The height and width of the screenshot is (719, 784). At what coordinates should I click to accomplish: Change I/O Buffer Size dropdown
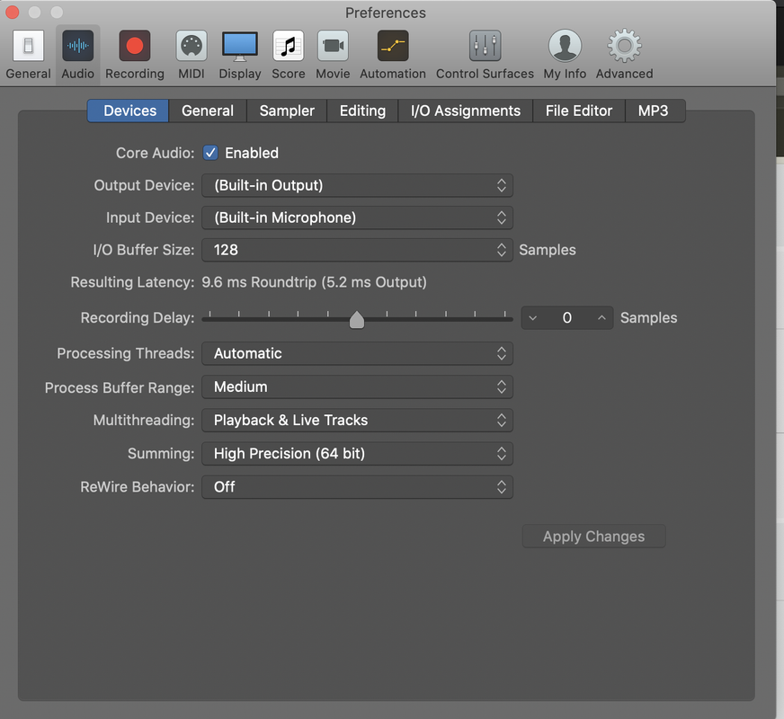point(357,250)
